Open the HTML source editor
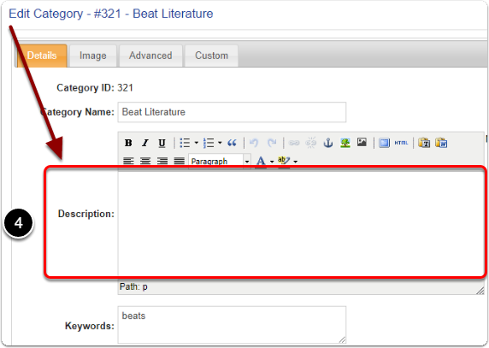The image size is (489, 348). point(401,143)
